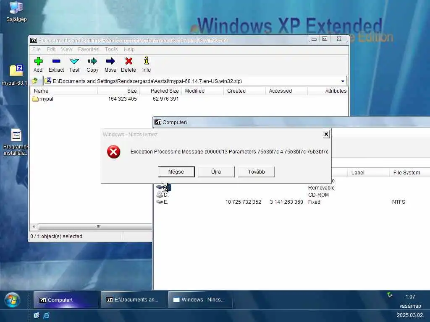
Task: Open the Windows Start orb
Action: [x=12, y=300]
